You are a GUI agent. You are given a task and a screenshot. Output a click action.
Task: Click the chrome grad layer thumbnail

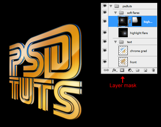coord(123,51)
